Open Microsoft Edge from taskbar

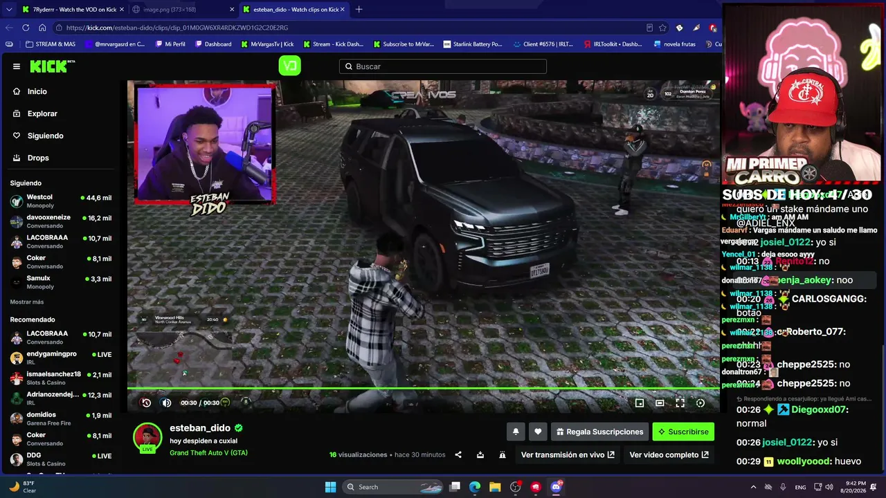(x=475, y=487)
